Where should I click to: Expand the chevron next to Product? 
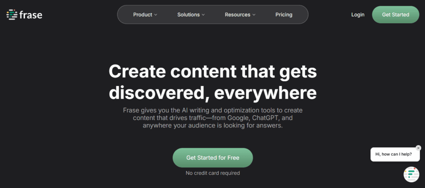[156, 15]
